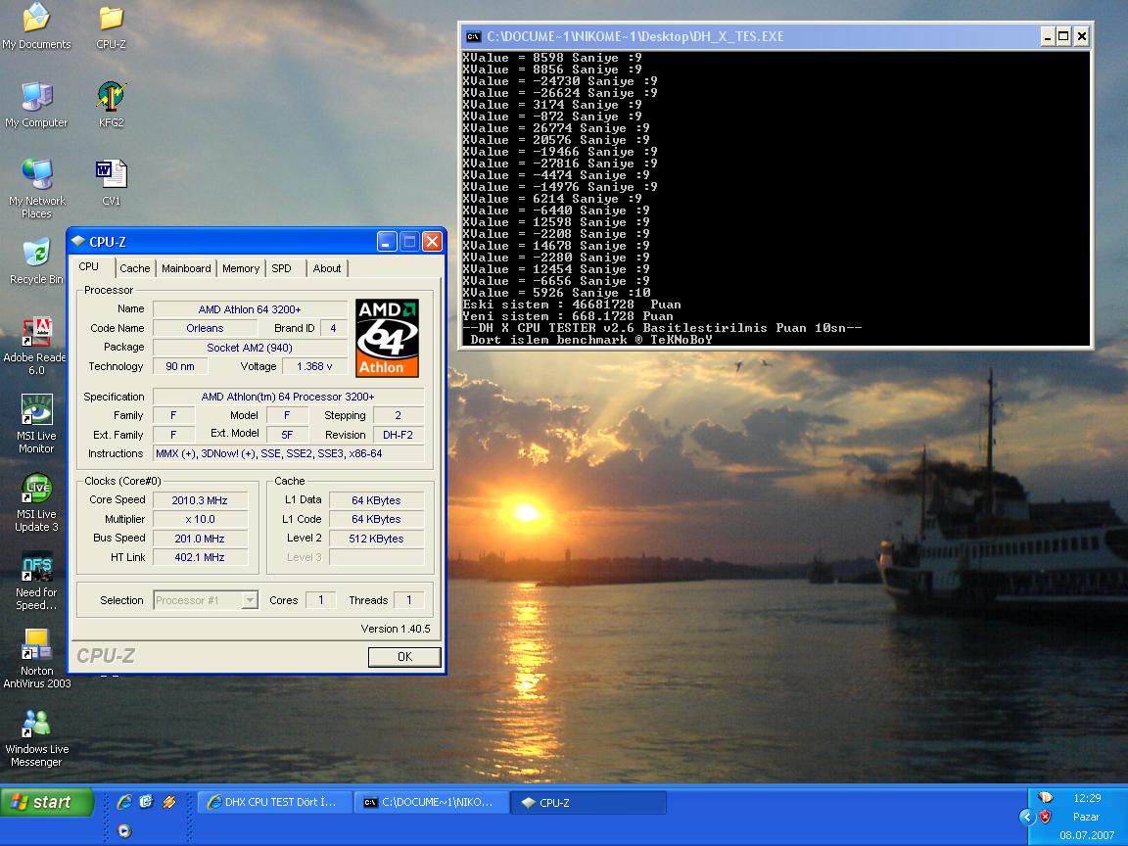Switch to DHX CPU TEST taskbar button
Screen dimensions: 1128x846
coord(275,802)
